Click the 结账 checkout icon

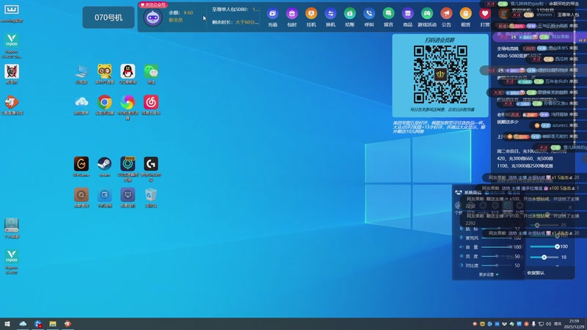coord(350,14)
